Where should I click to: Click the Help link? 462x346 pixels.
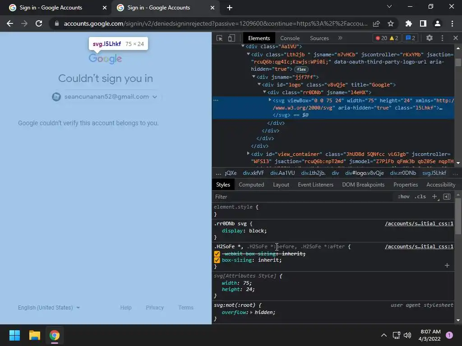point(126,307)
